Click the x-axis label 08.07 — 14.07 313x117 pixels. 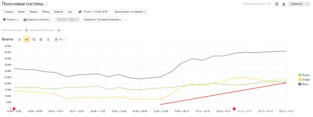(x=56, y=111)
